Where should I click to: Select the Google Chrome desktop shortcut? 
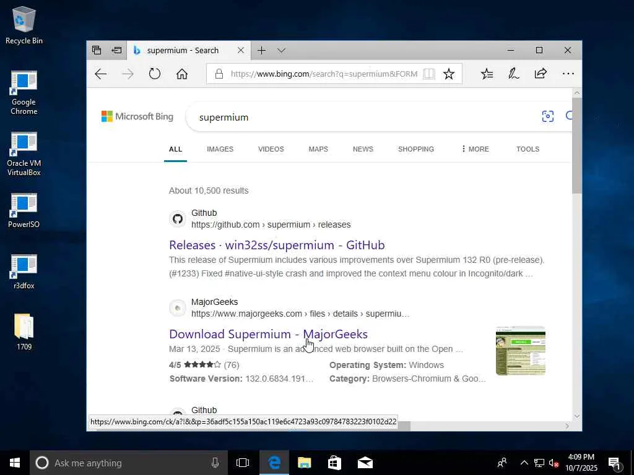pos(24,93)
